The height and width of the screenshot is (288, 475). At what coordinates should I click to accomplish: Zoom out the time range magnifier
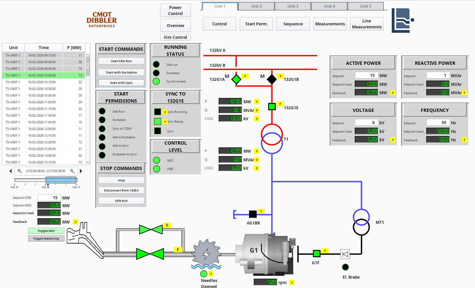[20, 171]
